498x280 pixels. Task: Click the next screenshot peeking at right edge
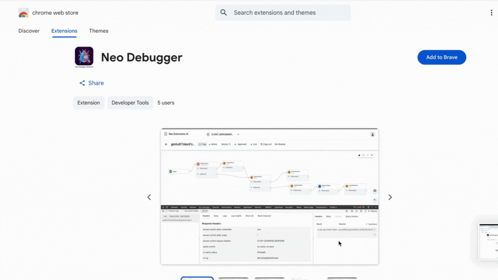coord(488,241)
